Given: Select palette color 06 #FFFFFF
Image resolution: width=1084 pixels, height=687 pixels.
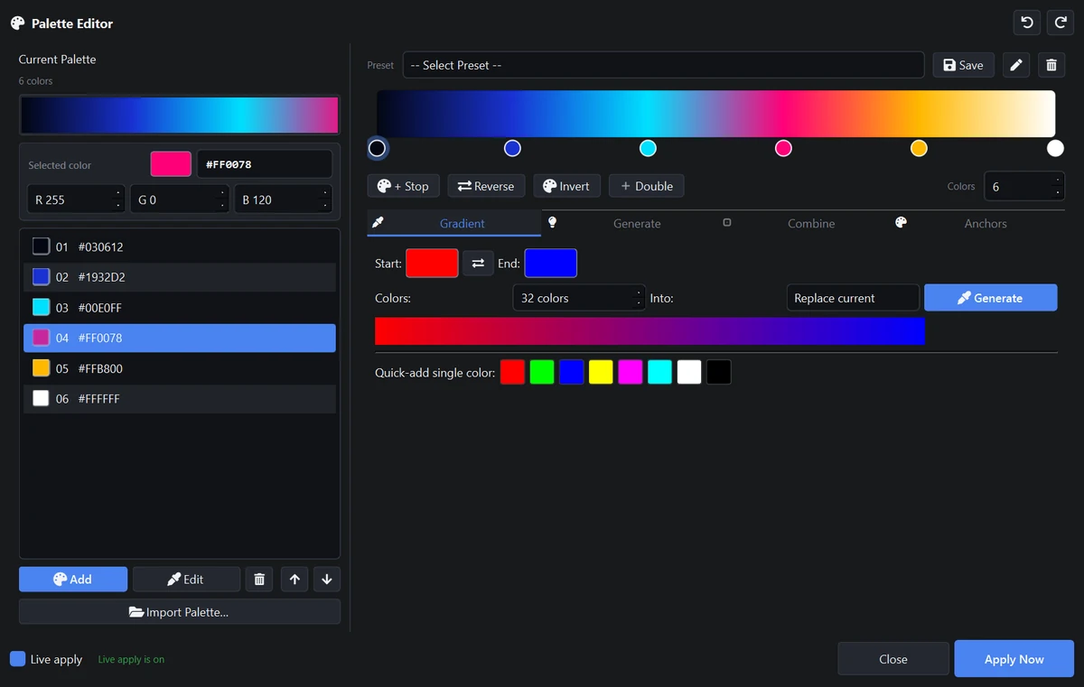Looking at the screenshot, I should (180, 399).
